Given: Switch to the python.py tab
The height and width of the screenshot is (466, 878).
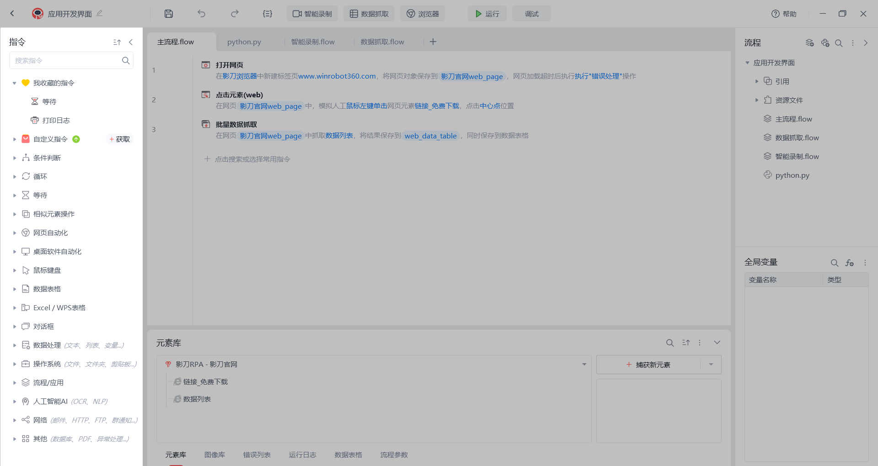Looking at the screenshot, I should pos(244,42).
